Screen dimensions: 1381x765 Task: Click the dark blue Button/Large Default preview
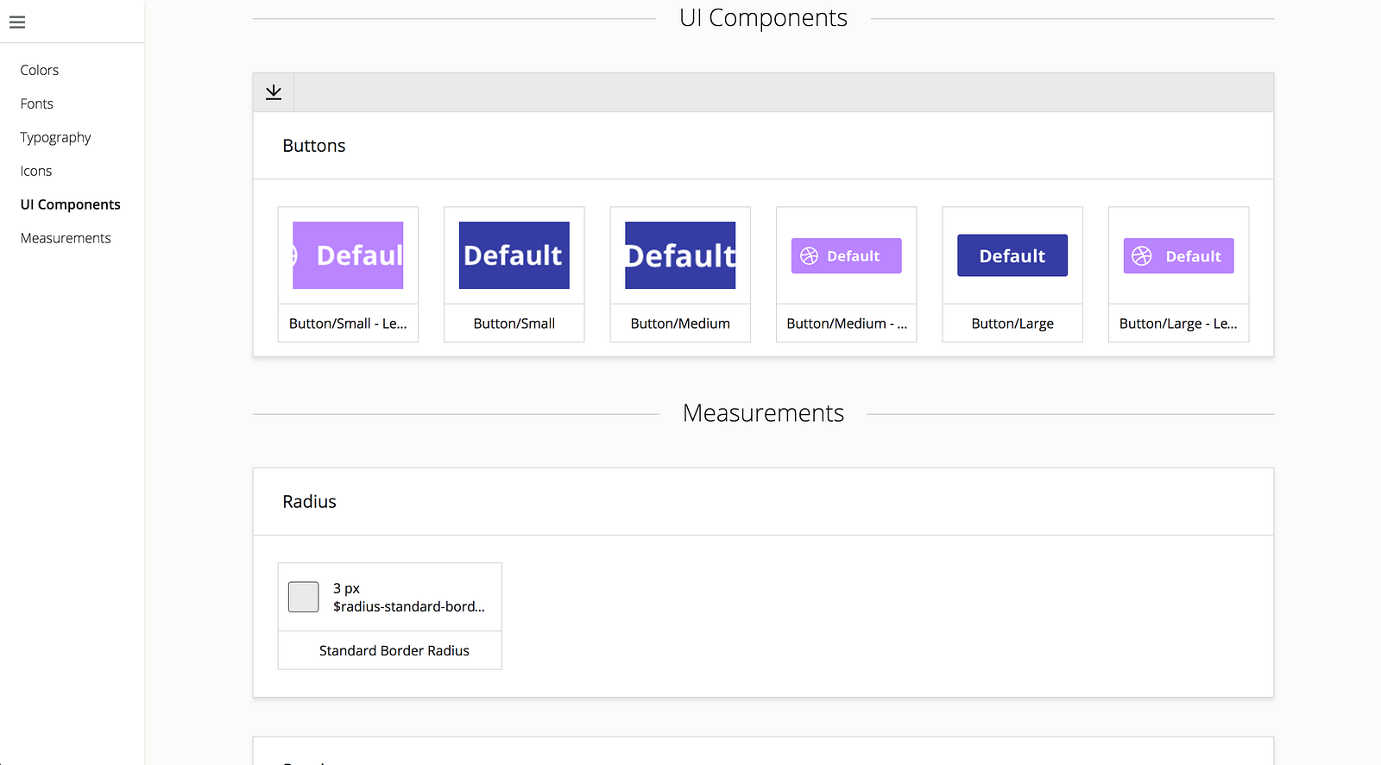click(x=1012, y=255)
